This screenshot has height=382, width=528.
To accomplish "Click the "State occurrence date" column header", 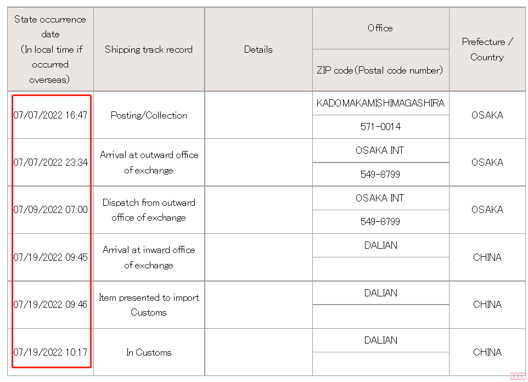I will coord(50,49).
